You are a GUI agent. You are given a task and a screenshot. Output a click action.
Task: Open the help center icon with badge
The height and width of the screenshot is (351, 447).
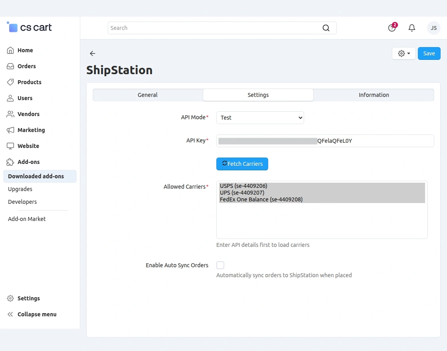coord(392,28)
